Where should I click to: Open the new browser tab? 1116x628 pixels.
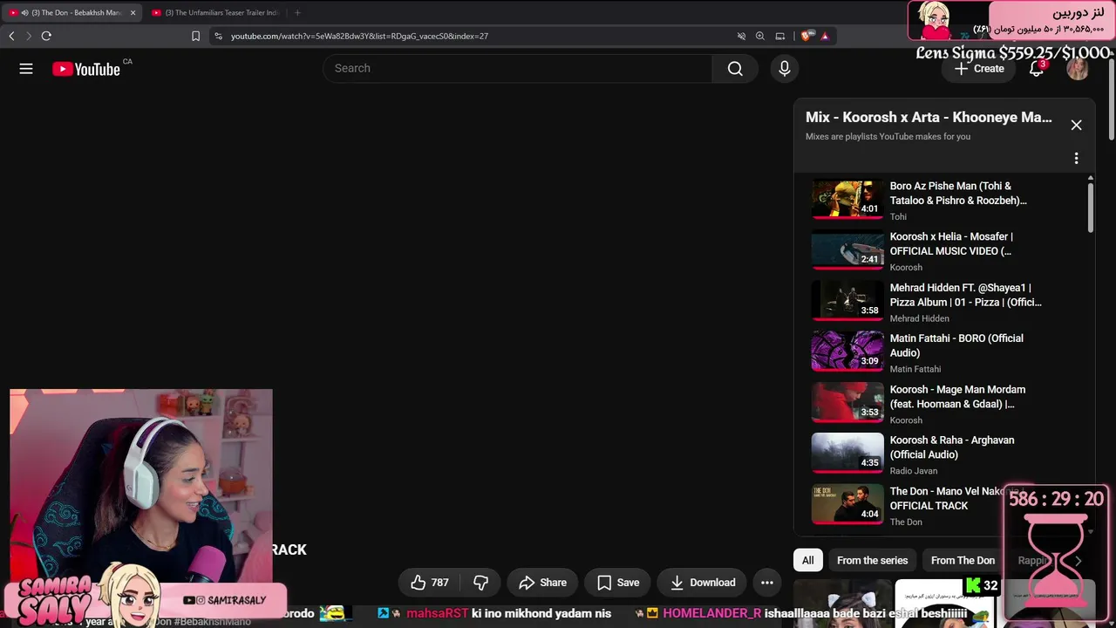297,12
